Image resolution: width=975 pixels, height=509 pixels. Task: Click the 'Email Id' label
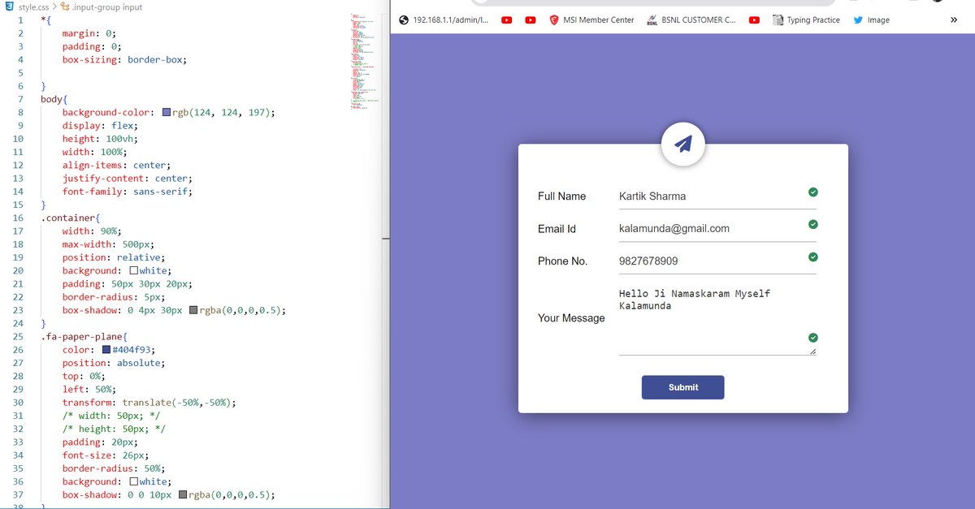[557, 229]
